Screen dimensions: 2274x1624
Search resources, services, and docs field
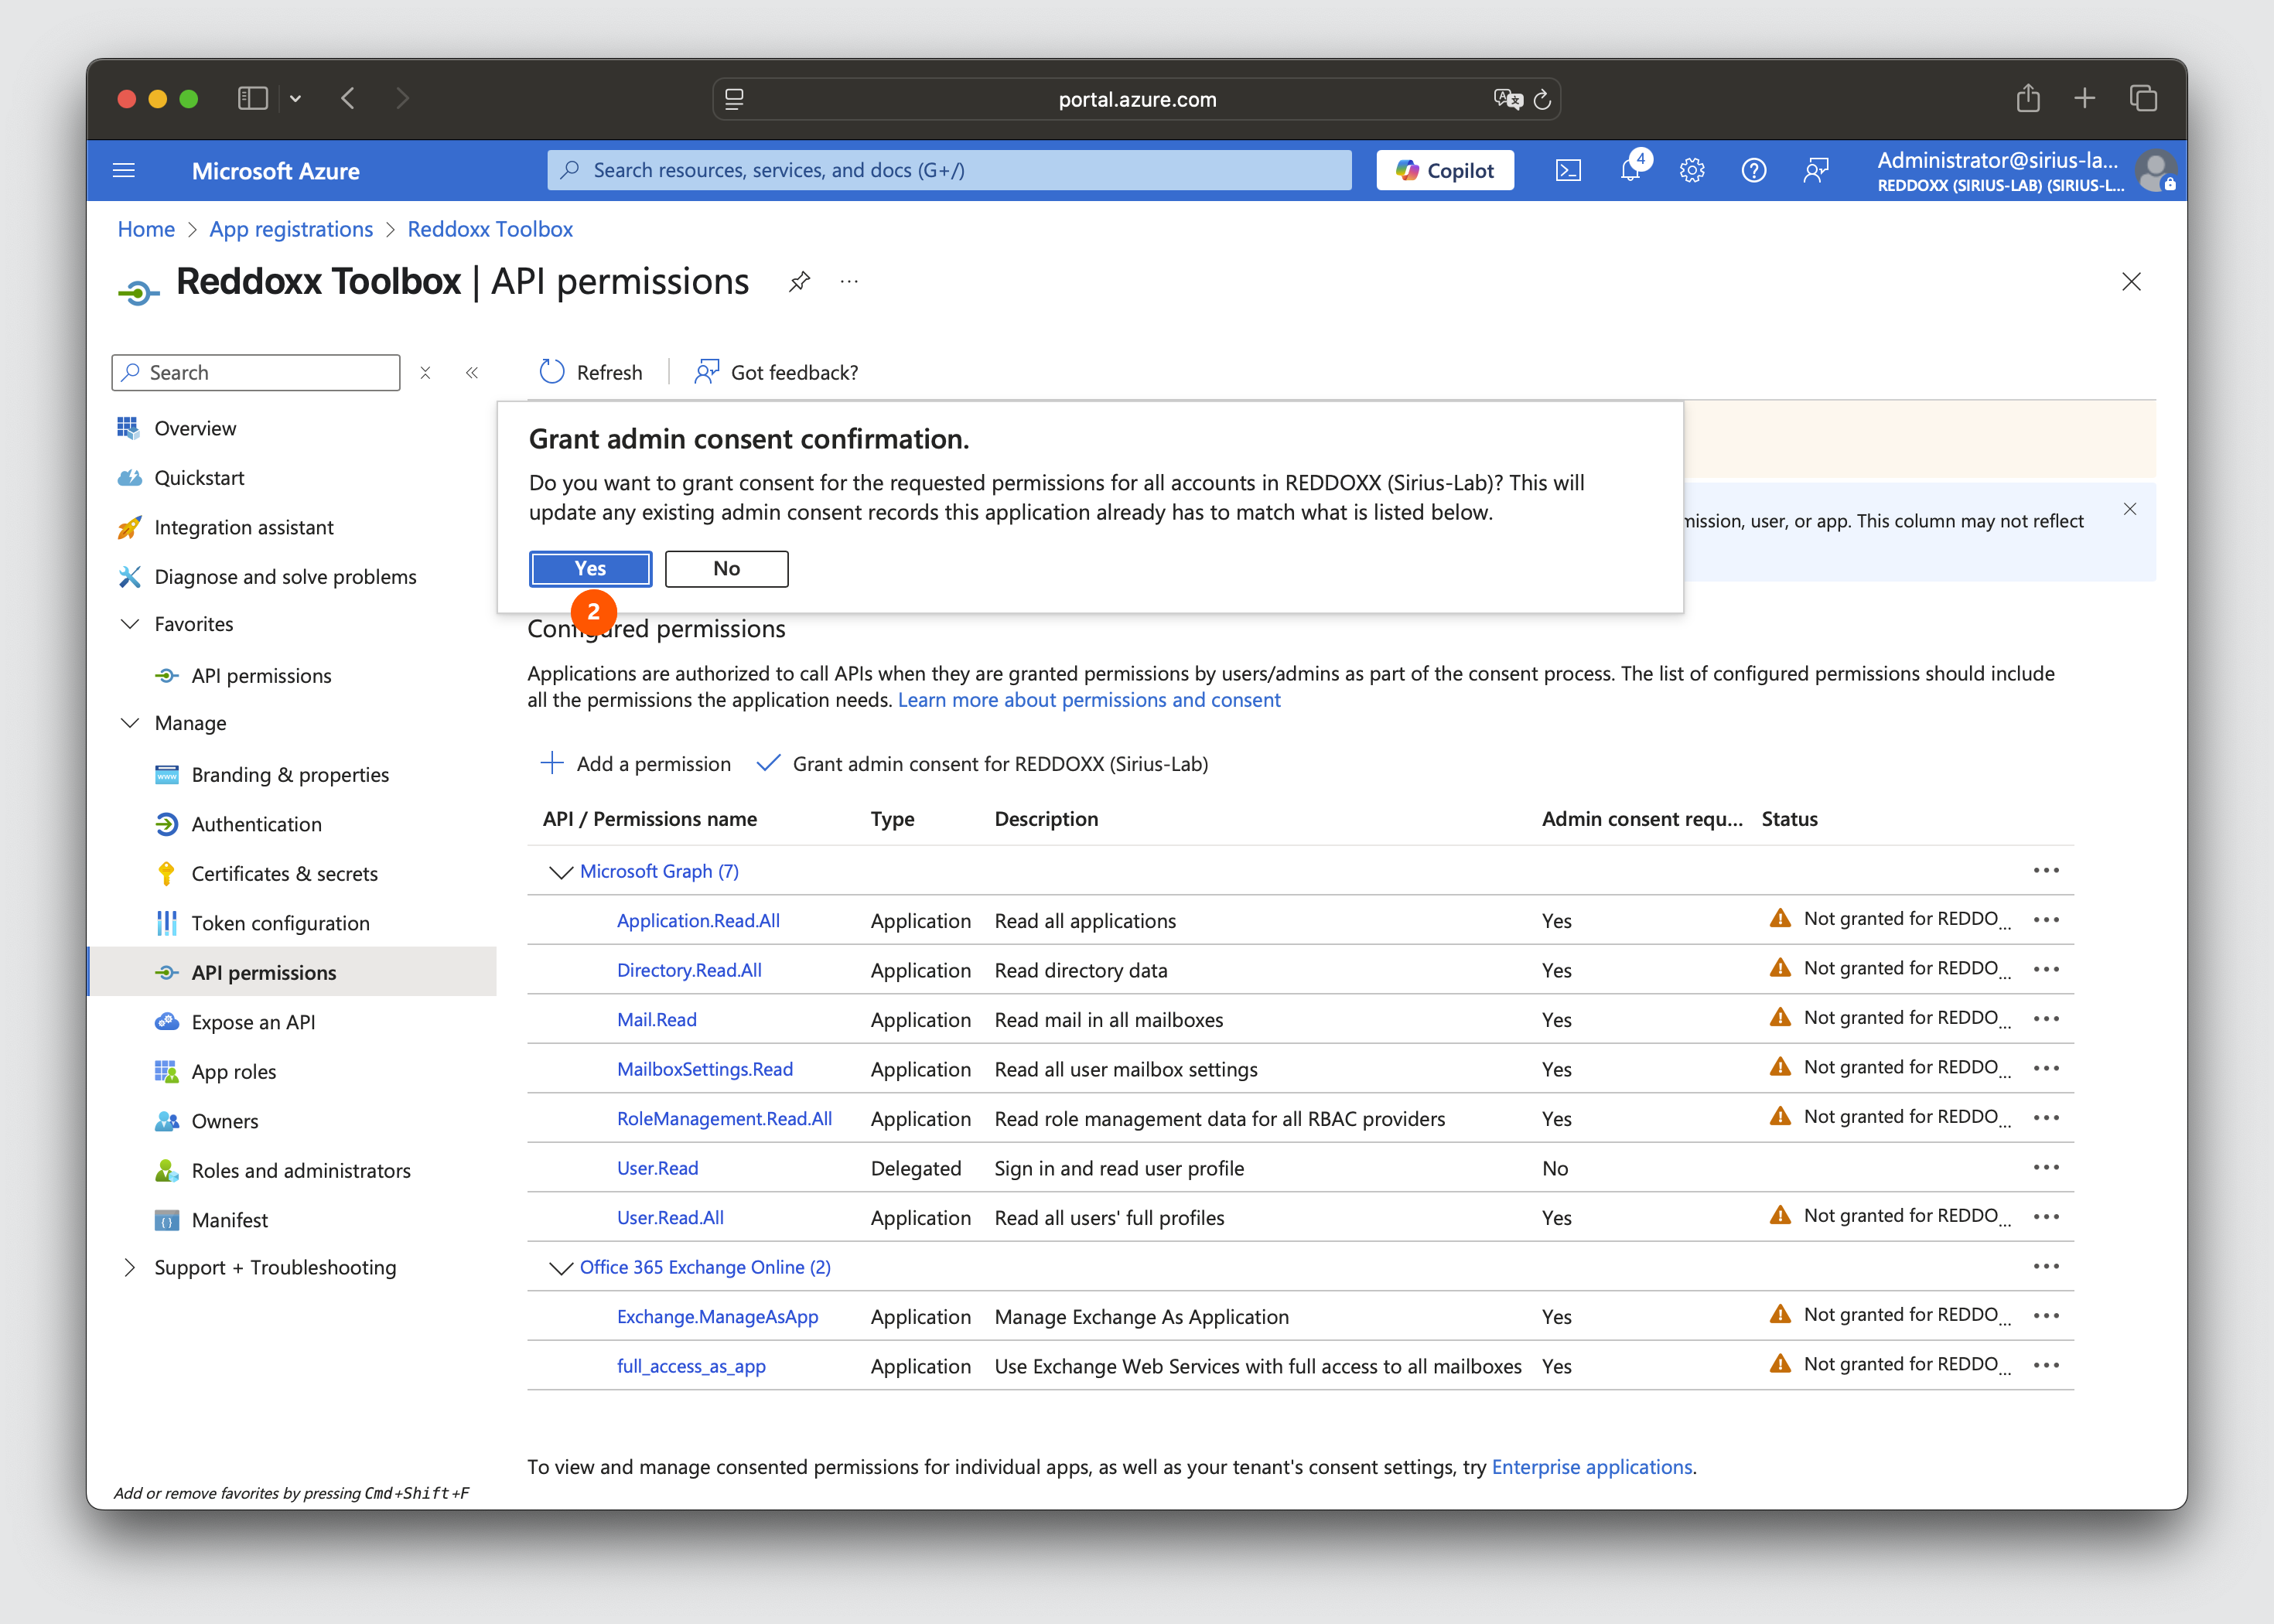(949, 171)
